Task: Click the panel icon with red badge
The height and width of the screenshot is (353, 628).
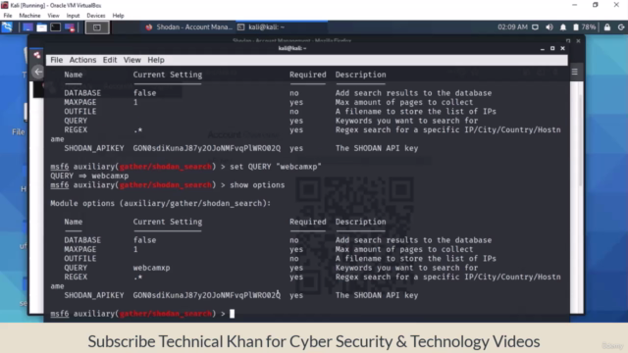Action: tap(70, 27)
